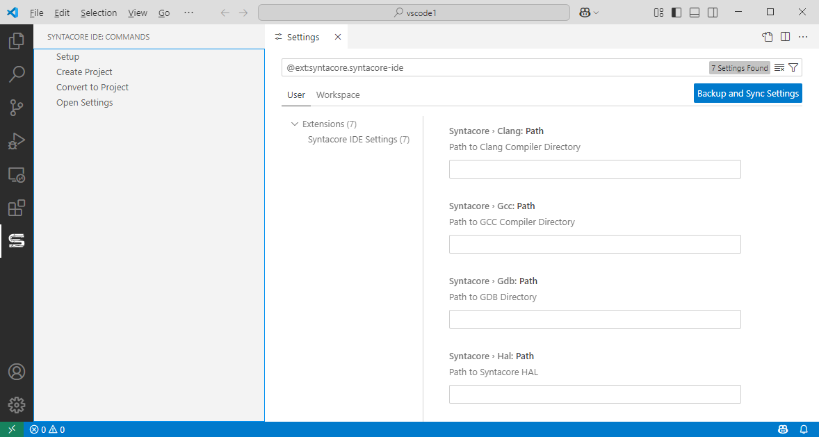
Task: Toggle the secondary side bar
Action: click(713, 13)
